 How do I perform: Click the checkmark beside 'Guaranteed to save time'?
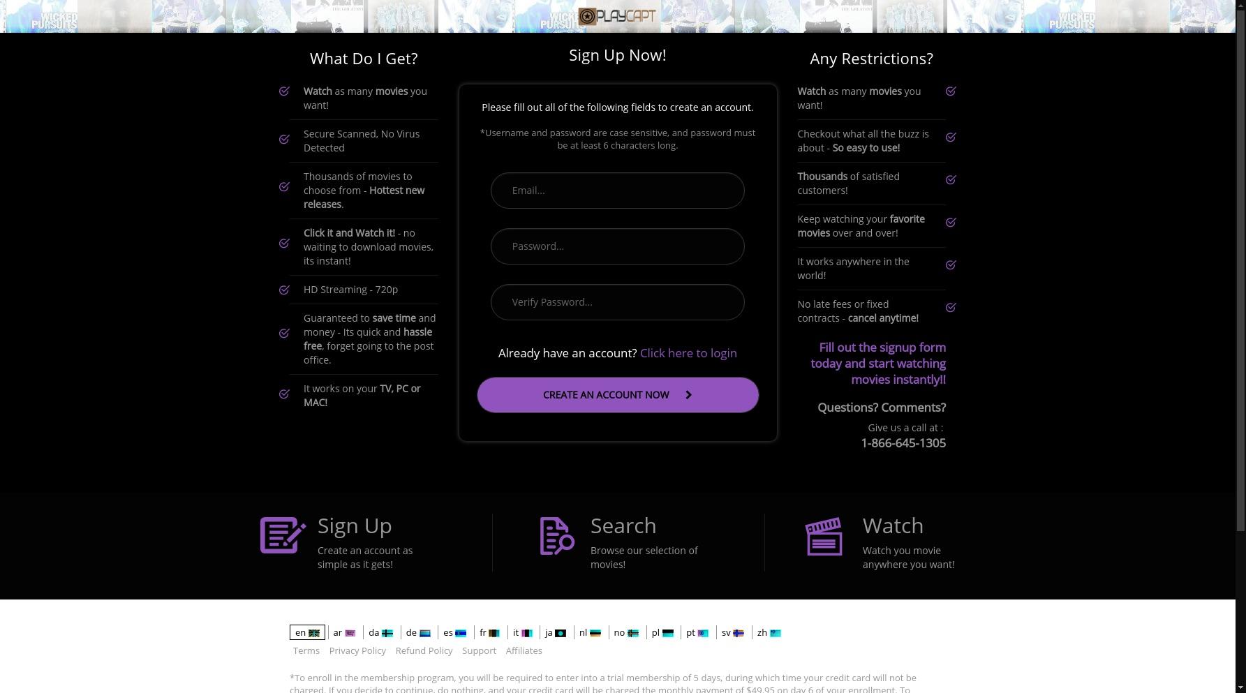[x=284, y=334]
